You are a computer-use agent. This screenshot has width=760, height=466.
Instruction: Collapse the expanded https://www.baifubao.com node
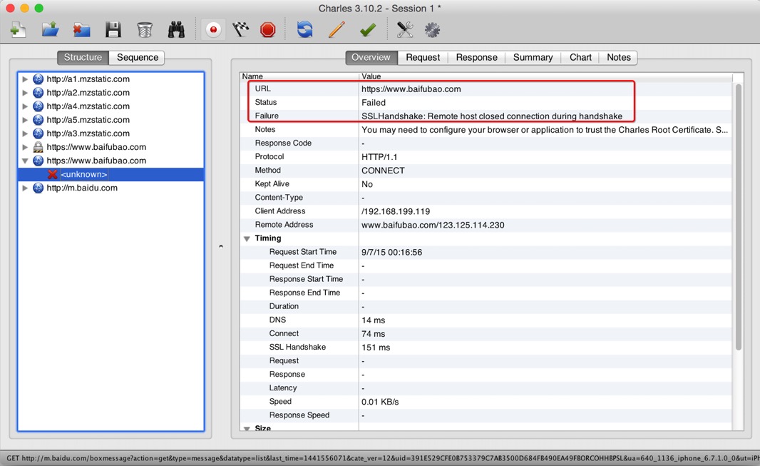tap(25, 161)
